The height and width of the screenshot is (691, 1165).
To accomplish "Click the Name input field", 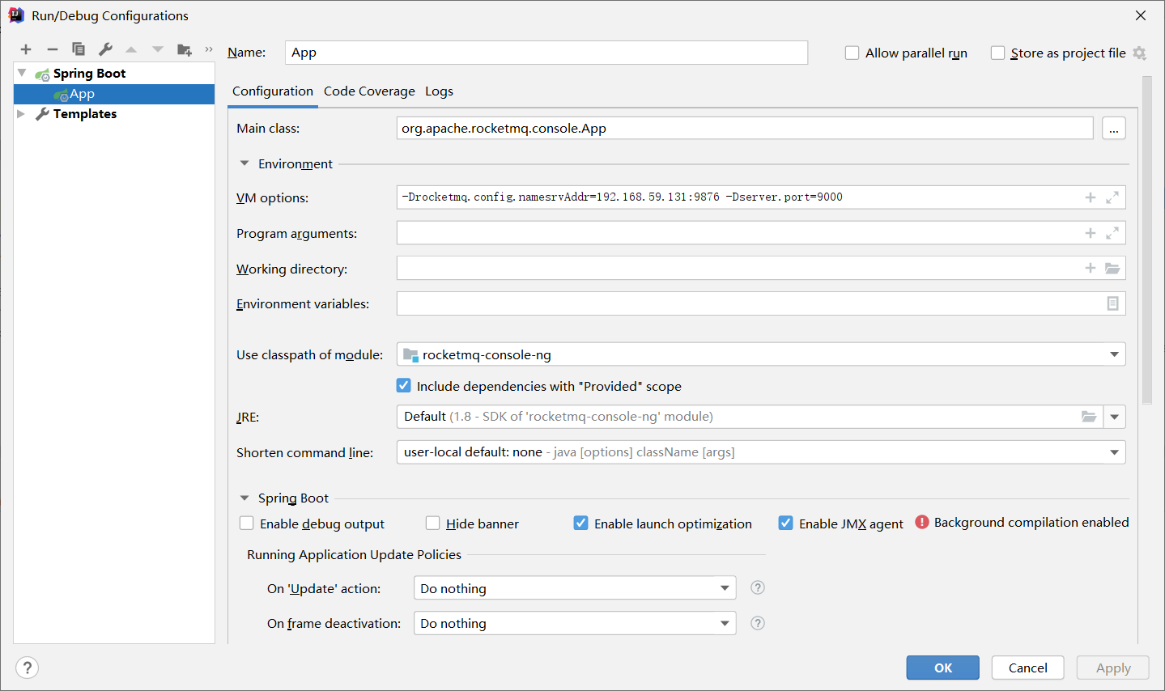I will tap(546, 53).
